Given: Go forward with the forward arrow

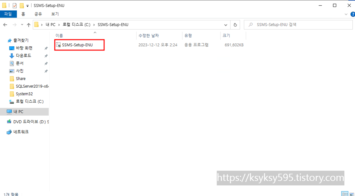Looking at the screenshot, I should click(x=15, y=25).
